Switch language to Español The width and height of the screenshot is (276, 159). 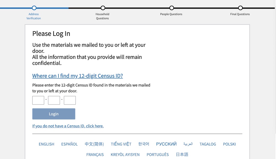tap(69, 144)
